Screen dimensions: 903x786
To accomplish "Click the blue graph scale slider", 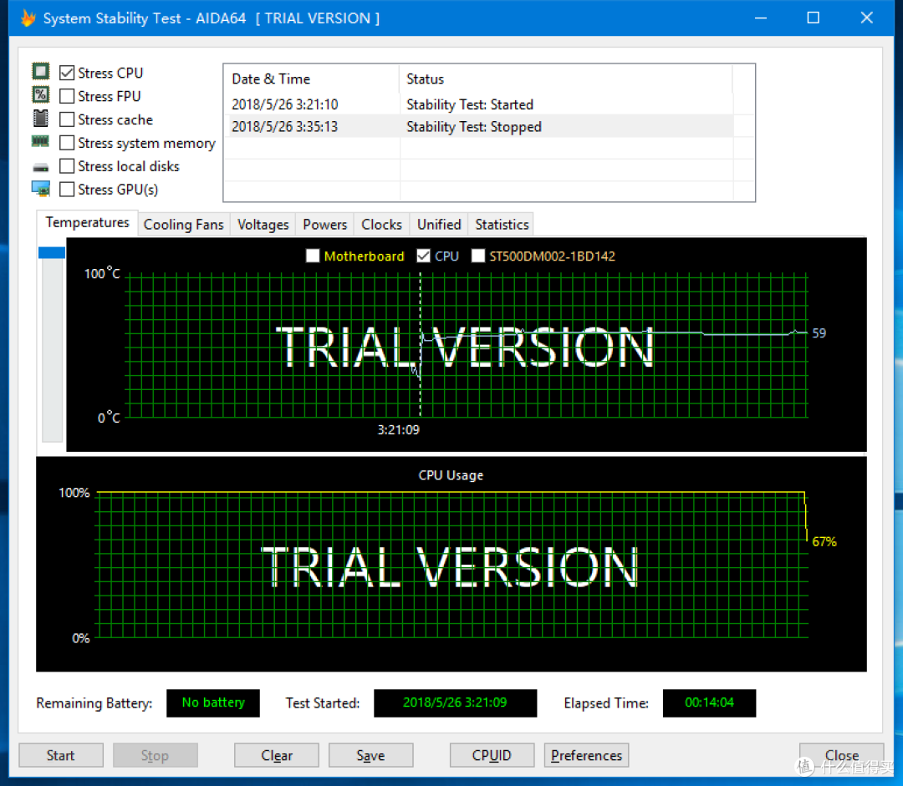I will [52, 252].
